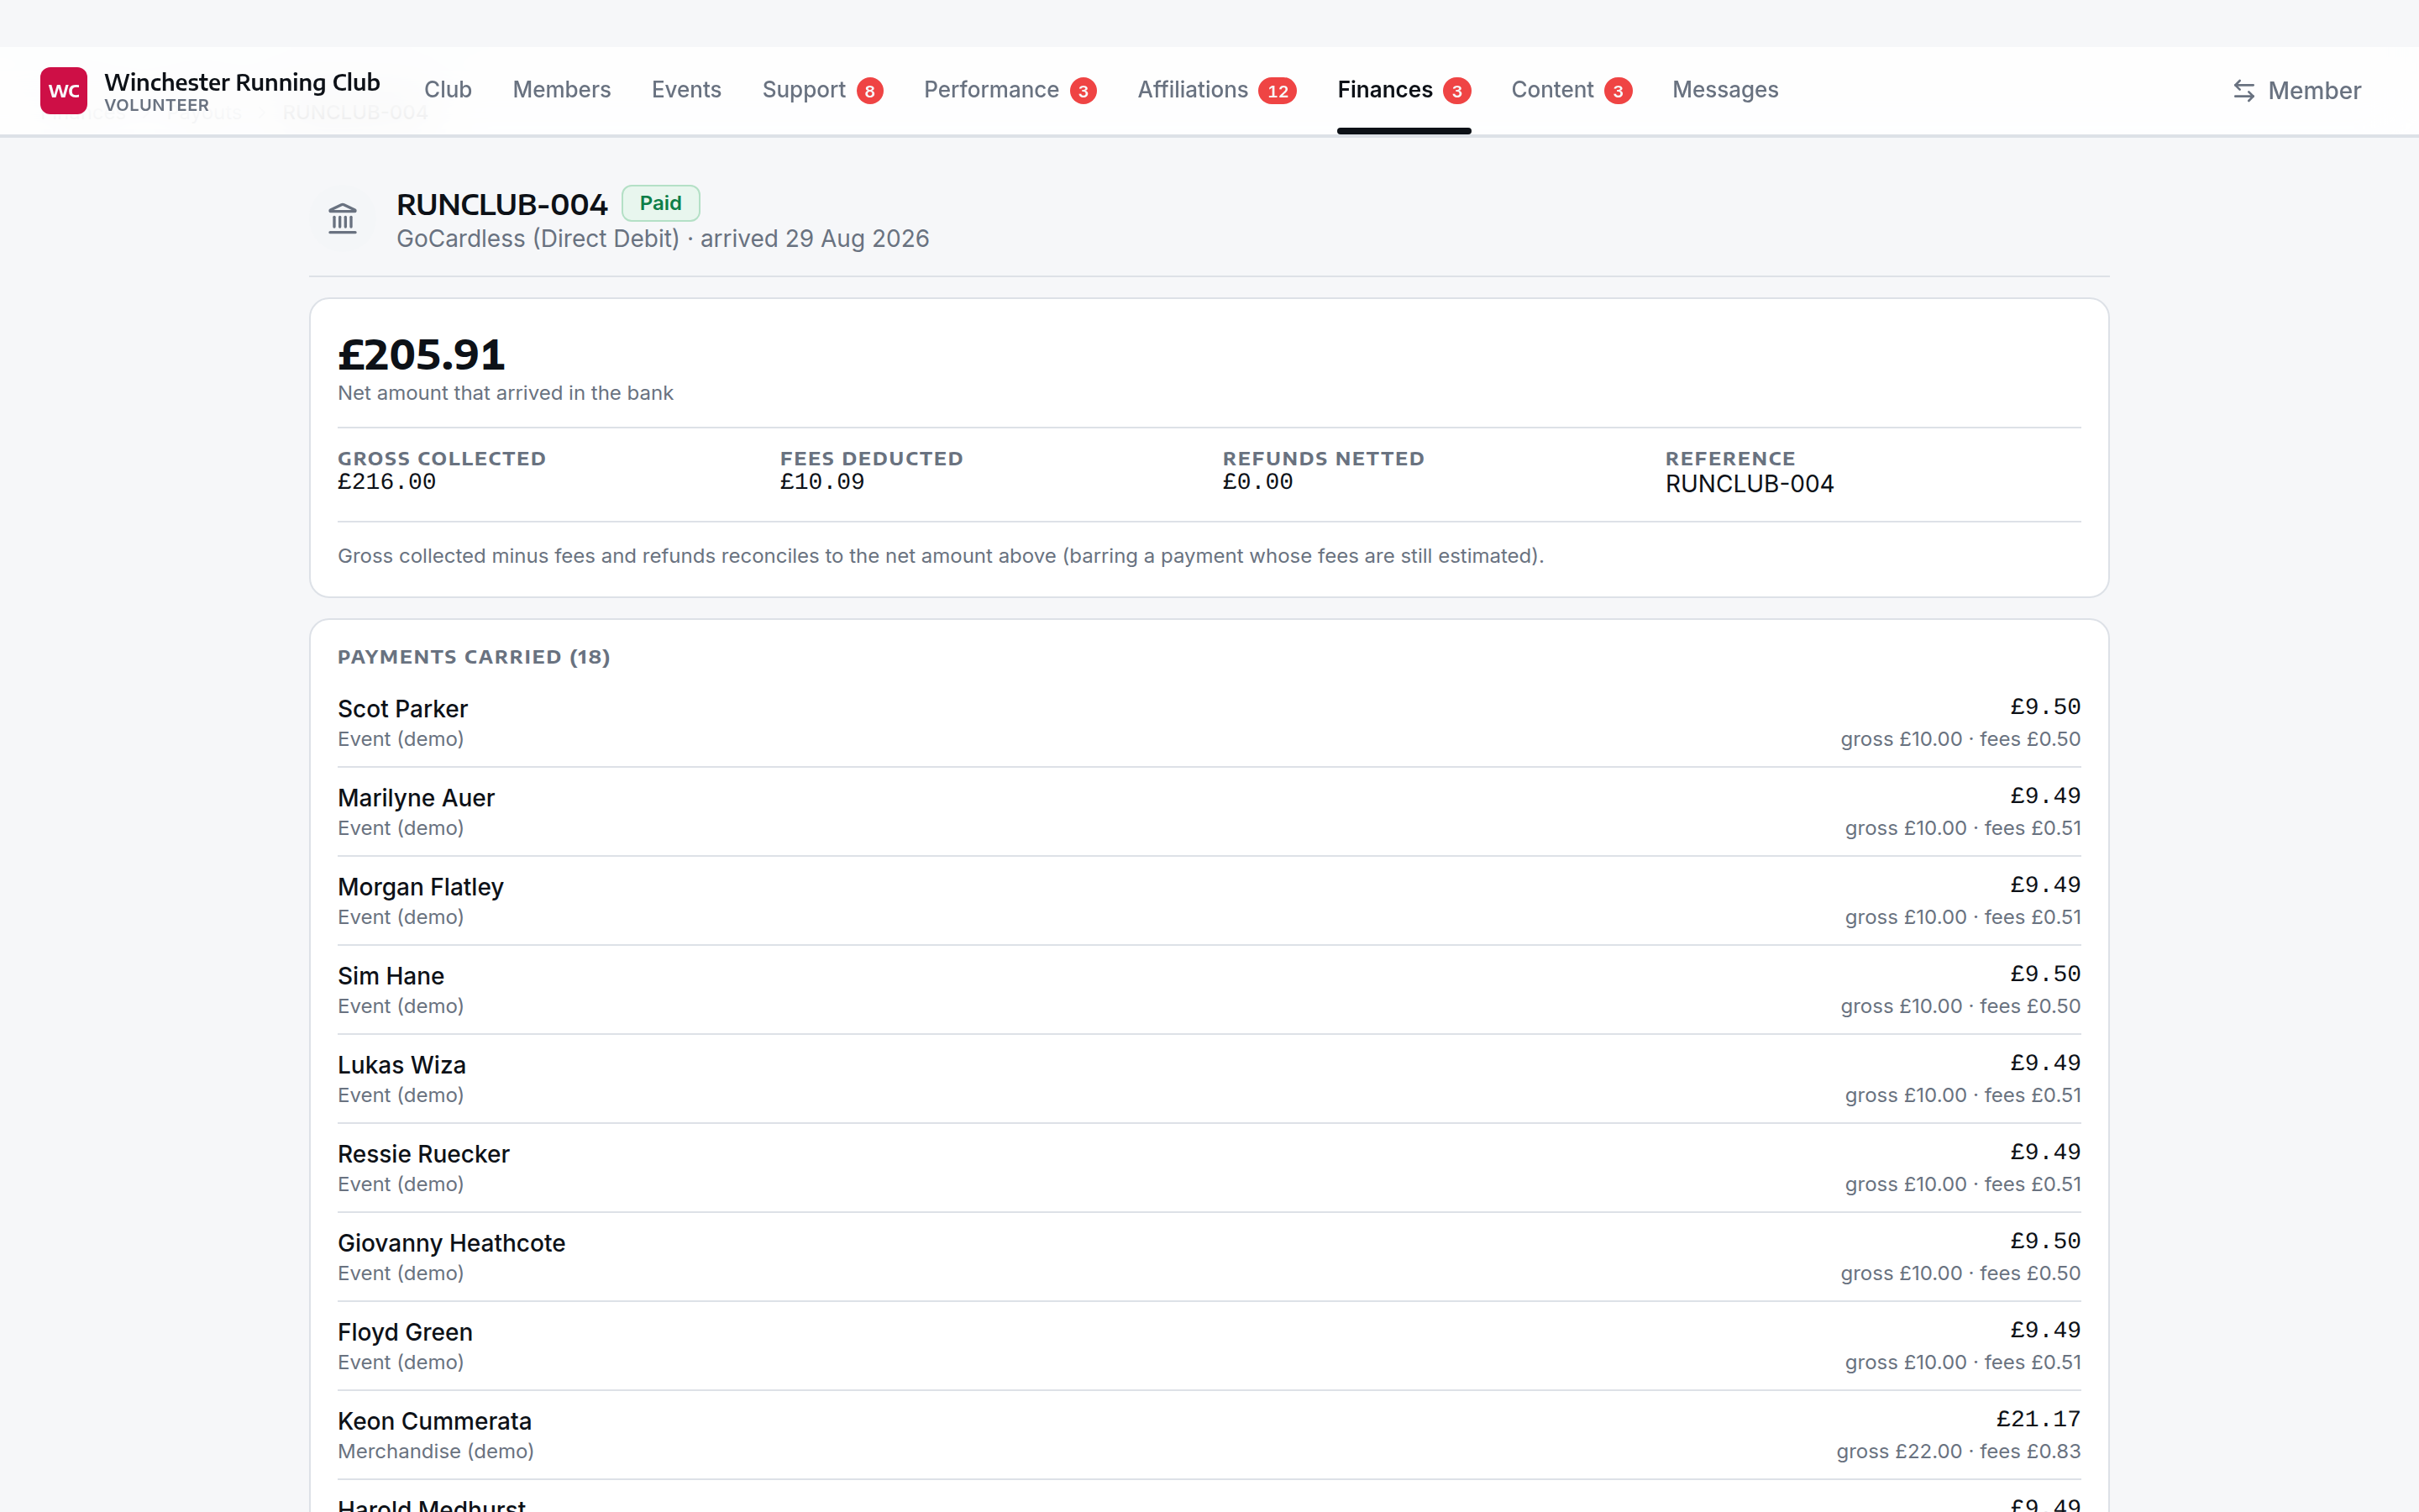Click Keon Cummerata's gross £22.00 fees line
Screen dimensions: 2419x1512
pos(1958,1451)
